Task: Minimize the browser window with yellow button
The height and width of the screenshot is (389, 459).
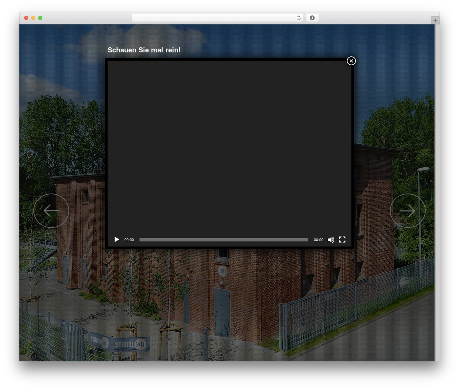Action: (x=33, y=18)
